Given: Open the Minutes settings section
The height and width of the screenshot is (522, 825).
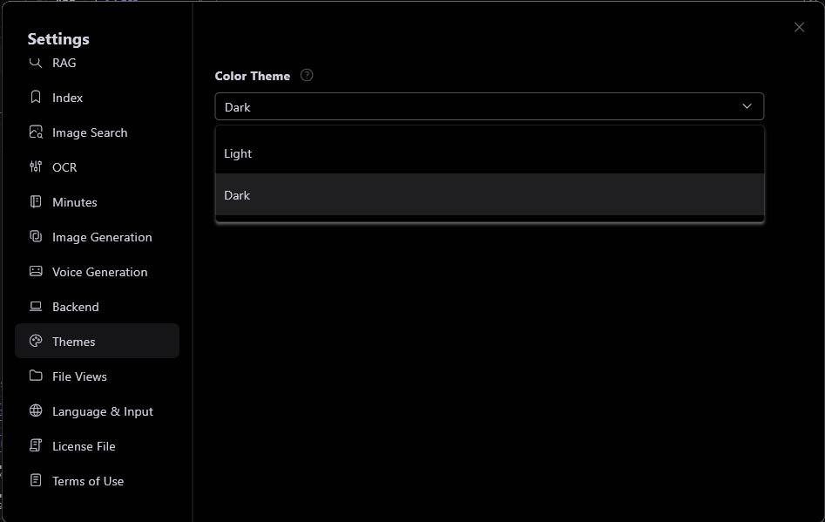Looking at the screenshot, I should [97, 202].
